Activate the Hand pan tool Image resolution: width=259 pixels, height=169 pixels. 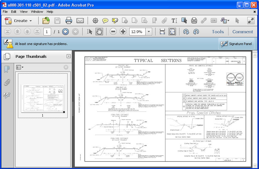click(x=99, y=32)
